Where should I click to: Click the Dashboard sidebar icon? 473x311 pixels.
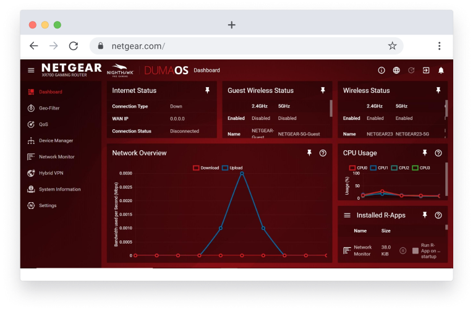(31, 92)
